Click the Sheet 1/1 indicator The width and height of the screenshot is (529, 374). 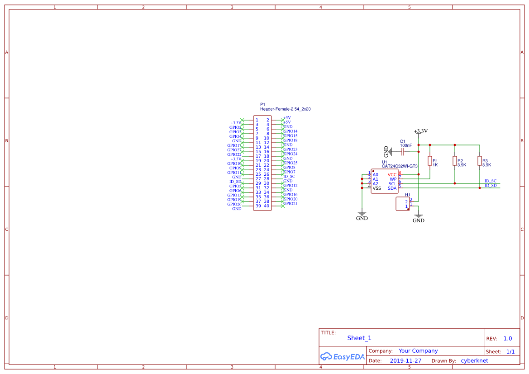[510, 351]
